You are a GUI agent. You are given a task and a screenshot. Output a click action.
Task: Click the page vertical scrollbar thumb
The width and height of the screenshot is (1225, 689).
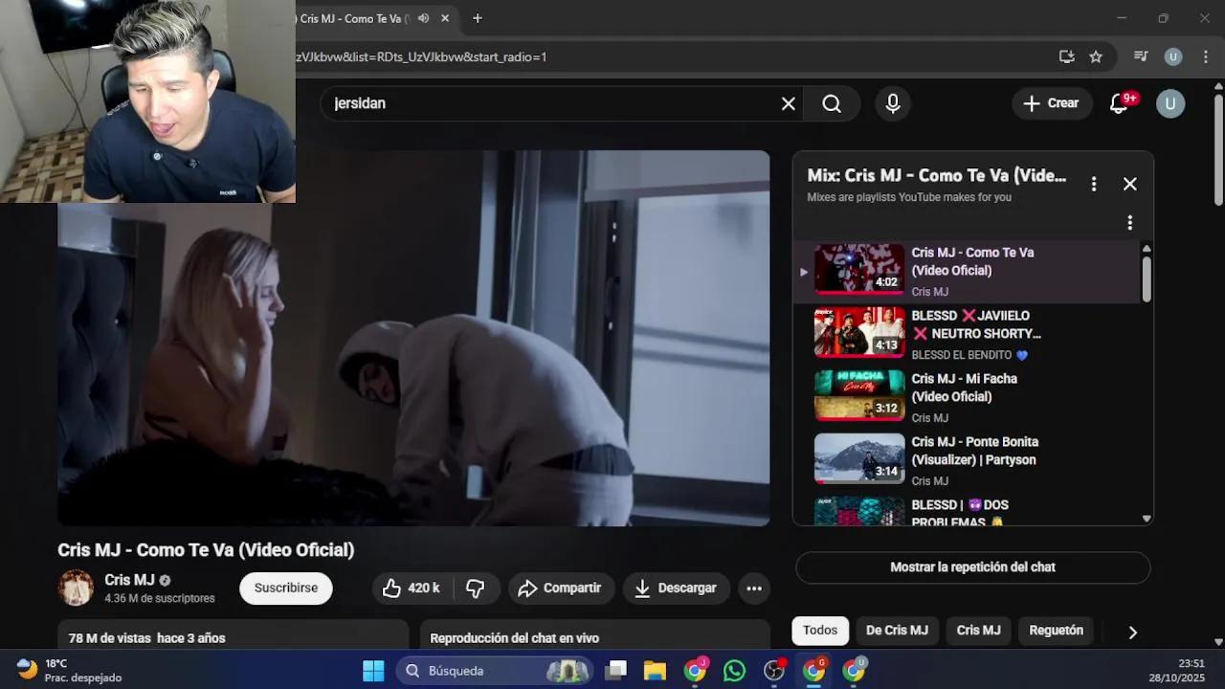tap(1218, 148)
